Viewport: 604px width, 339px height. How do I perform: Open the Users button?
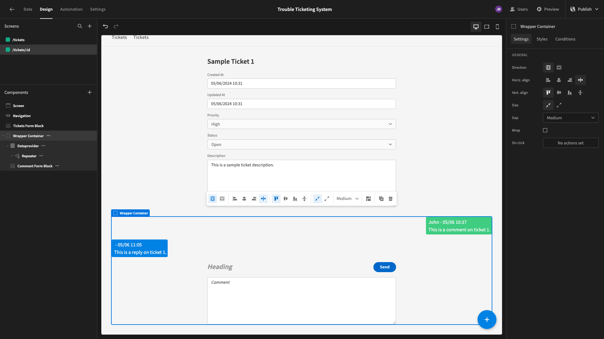(519, 9)
